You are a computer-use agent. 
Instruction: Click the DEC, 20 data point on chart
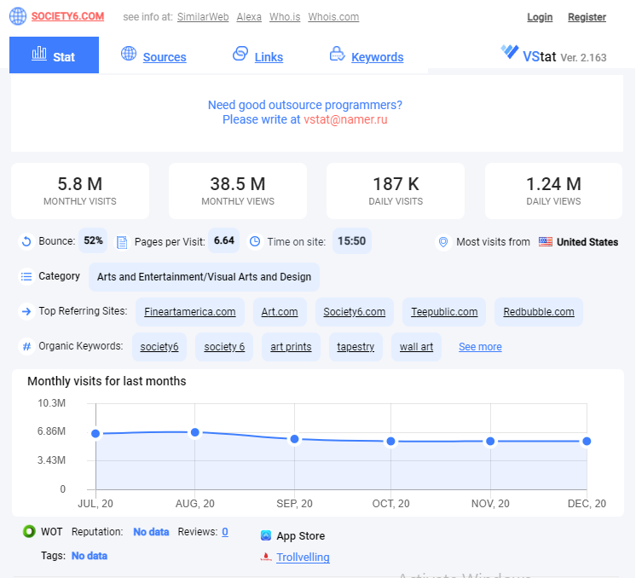click(587, 441)
